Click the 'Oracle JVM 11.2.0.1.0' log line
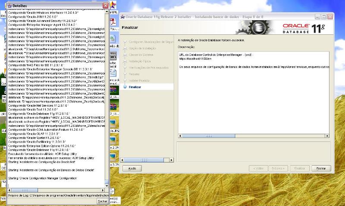The height and width of the screenshot is (206, 345). (x=33, y=17)
